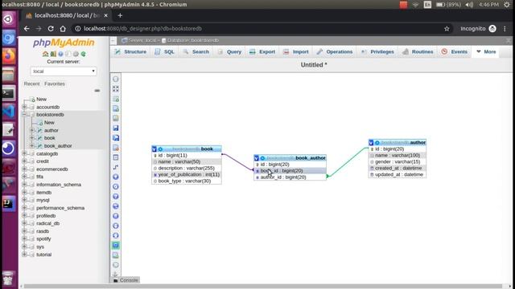Expand the accountdb database node
Screen dimensions: 515x289
click(24, 107)
